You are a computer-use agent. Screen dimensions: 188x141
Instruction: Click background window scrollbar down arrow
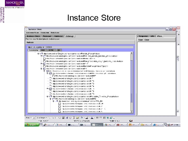coord(178,111)
